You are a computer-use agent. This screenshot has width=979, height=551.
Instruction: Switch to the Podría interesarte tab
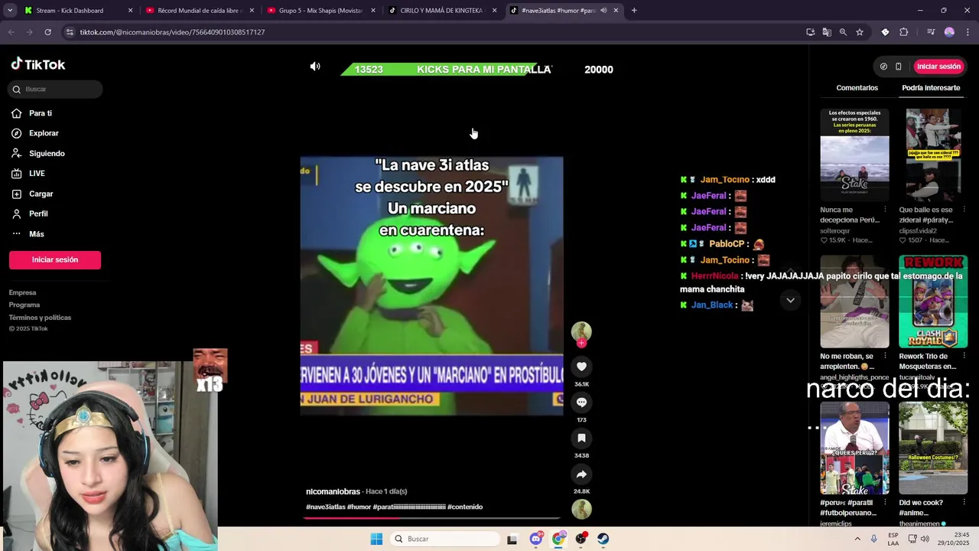(931, 88)
